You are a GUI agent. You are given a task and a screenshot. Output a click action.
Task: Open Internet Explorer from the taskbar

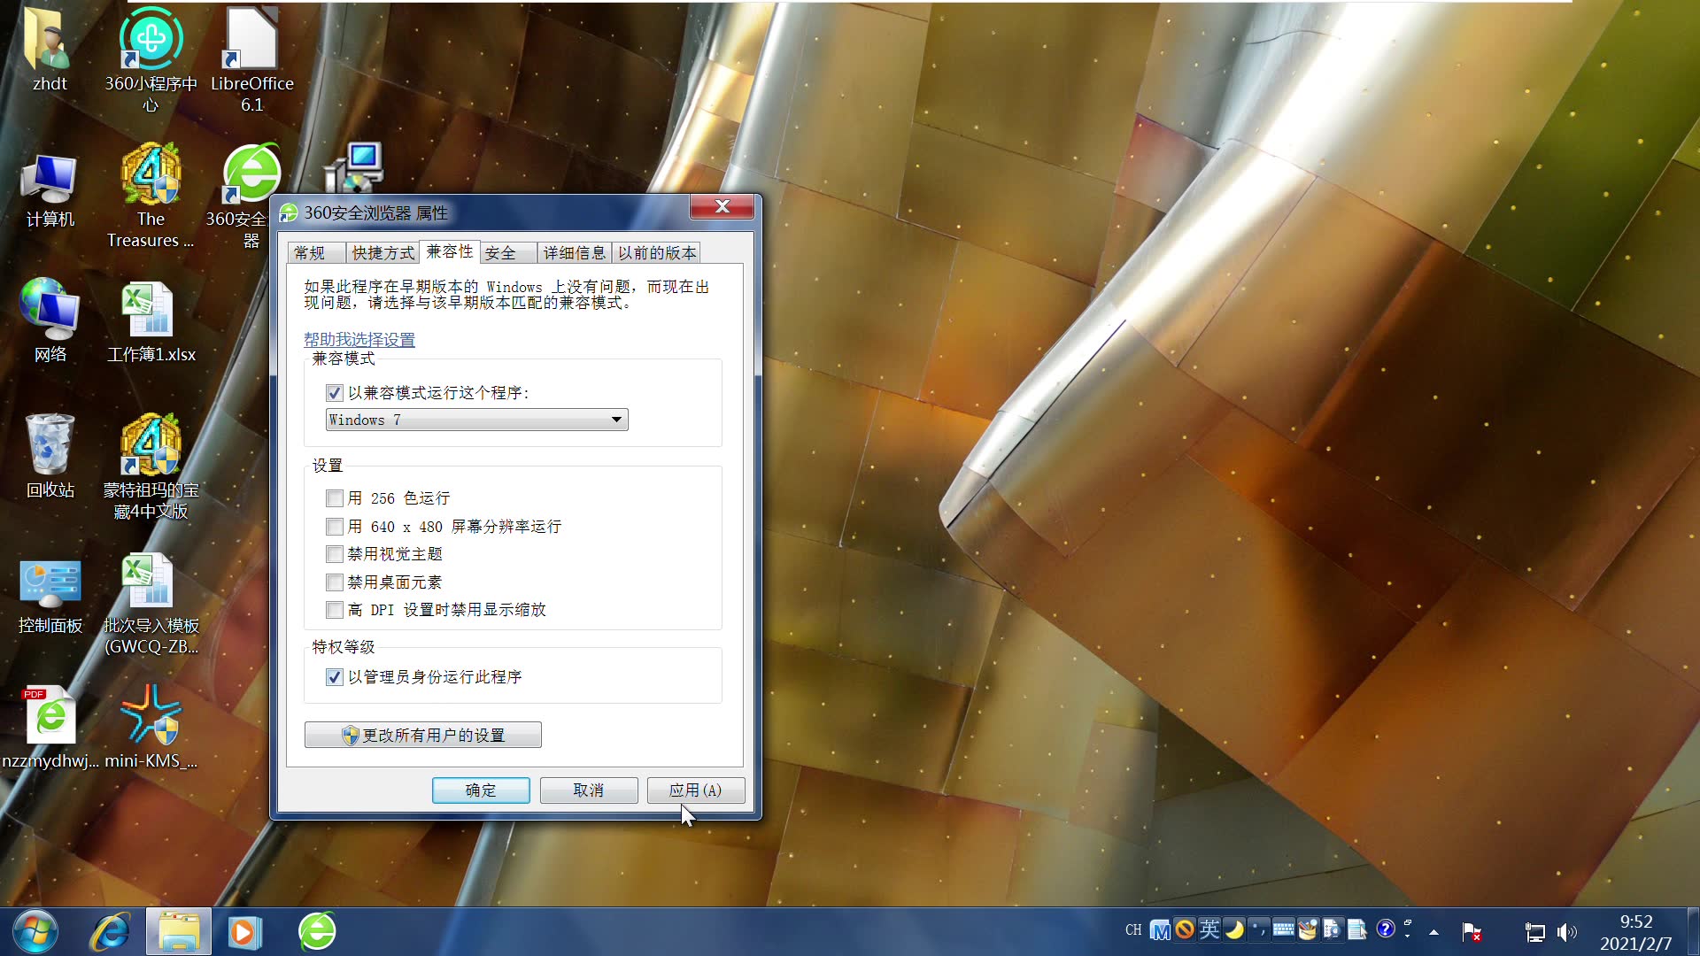[111, 931]
